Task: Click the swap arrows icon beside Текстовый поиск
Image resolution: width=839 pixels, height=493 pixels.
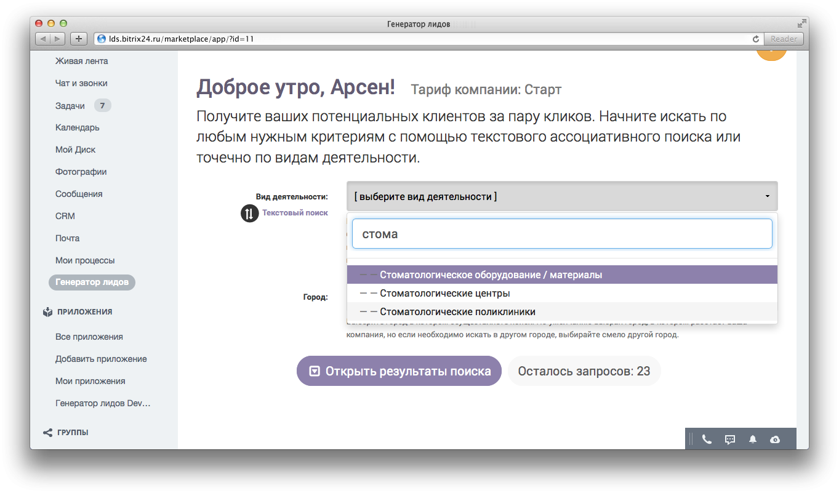Action: pyautogui.click(x=249, y=214)
